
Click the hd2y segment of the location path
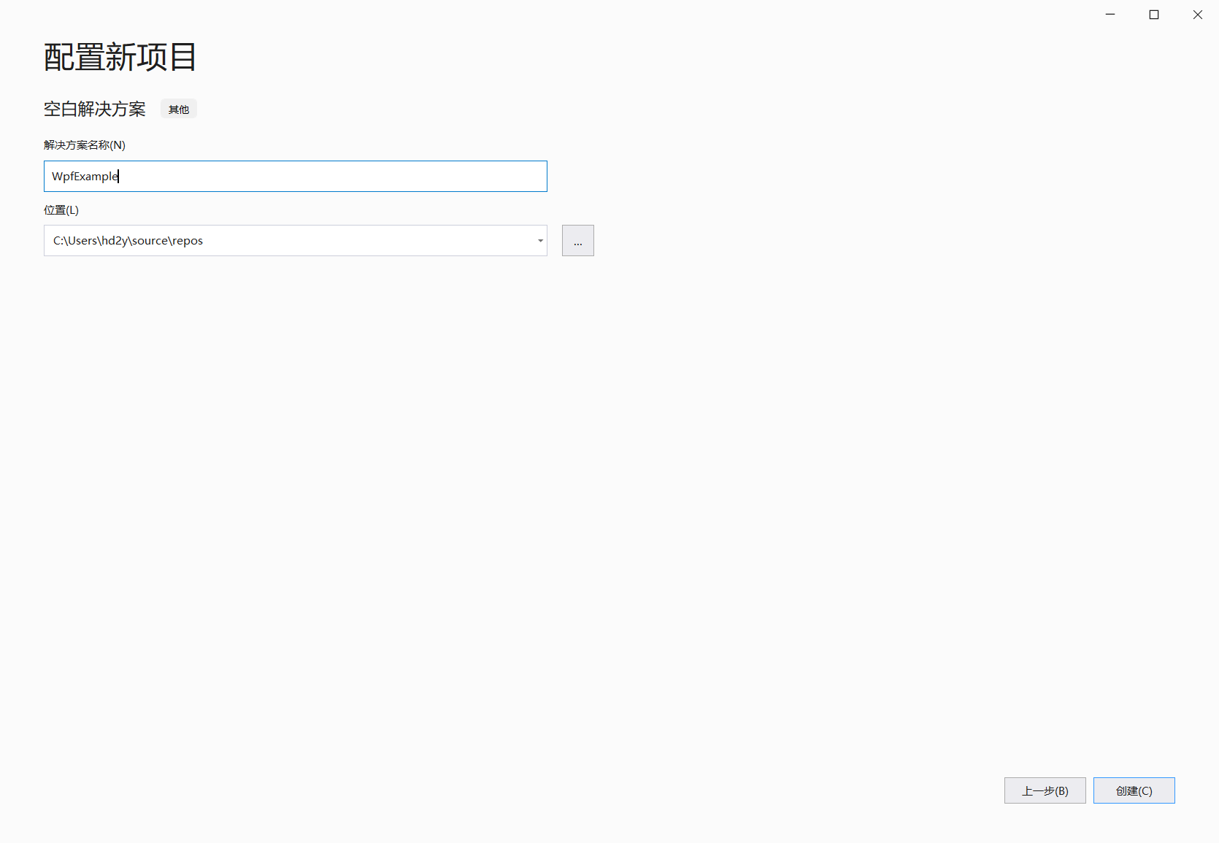click(113, 241)
